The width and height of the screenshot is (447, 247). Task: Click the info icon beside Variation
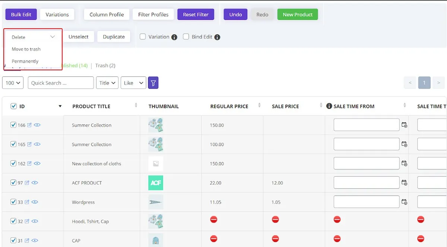tap(174, 37)
